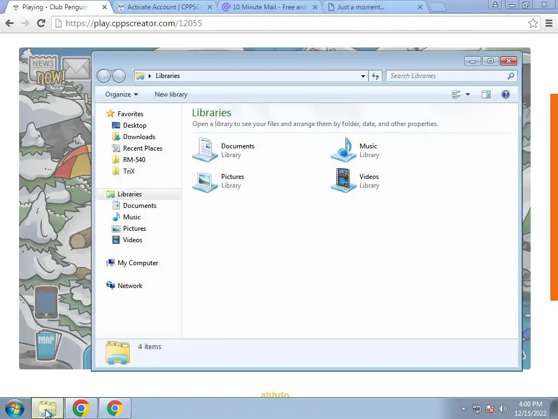Open the Club Penguin mail envelope
558x419 pixels.
click(x=76, y=67)
